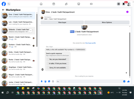Open the Miguel conversation
The width and height of the screenshot is (134, 99).
coord(18,76)
